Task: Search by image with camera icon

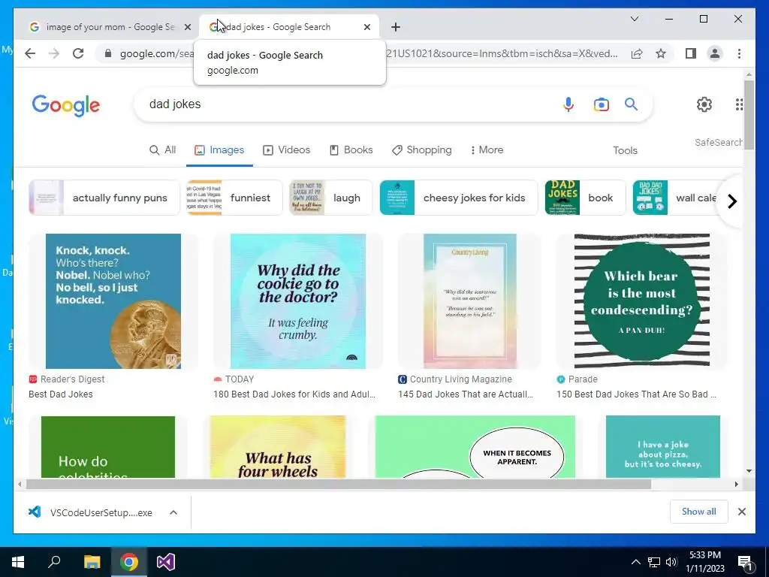Action: pyautogui.click(x=602, y=104)
